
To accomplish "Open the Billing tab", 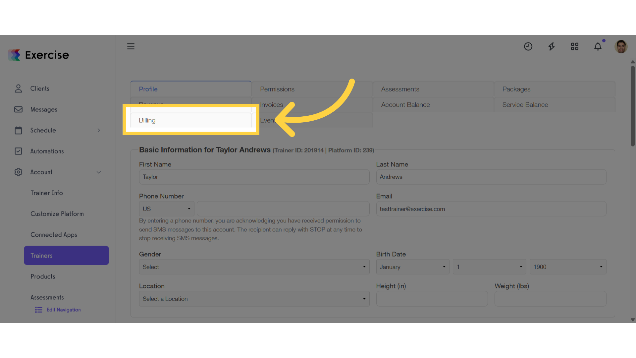I will tap(191, 120).
